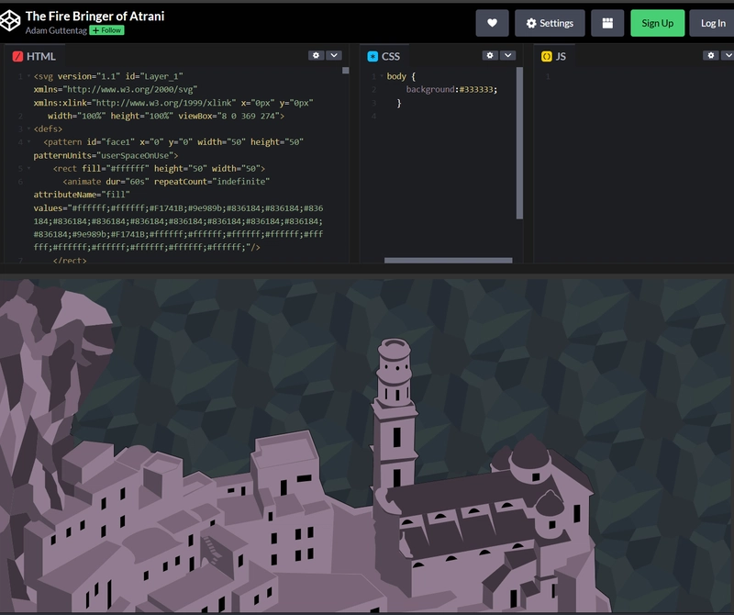Expand the HTML editor dropdown chevron
This screenshot has height=615, width=734.
point(334,56)
